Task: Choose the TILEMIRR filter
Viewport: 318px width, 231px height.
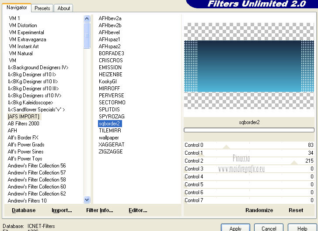Action: (x=110, y=131)
